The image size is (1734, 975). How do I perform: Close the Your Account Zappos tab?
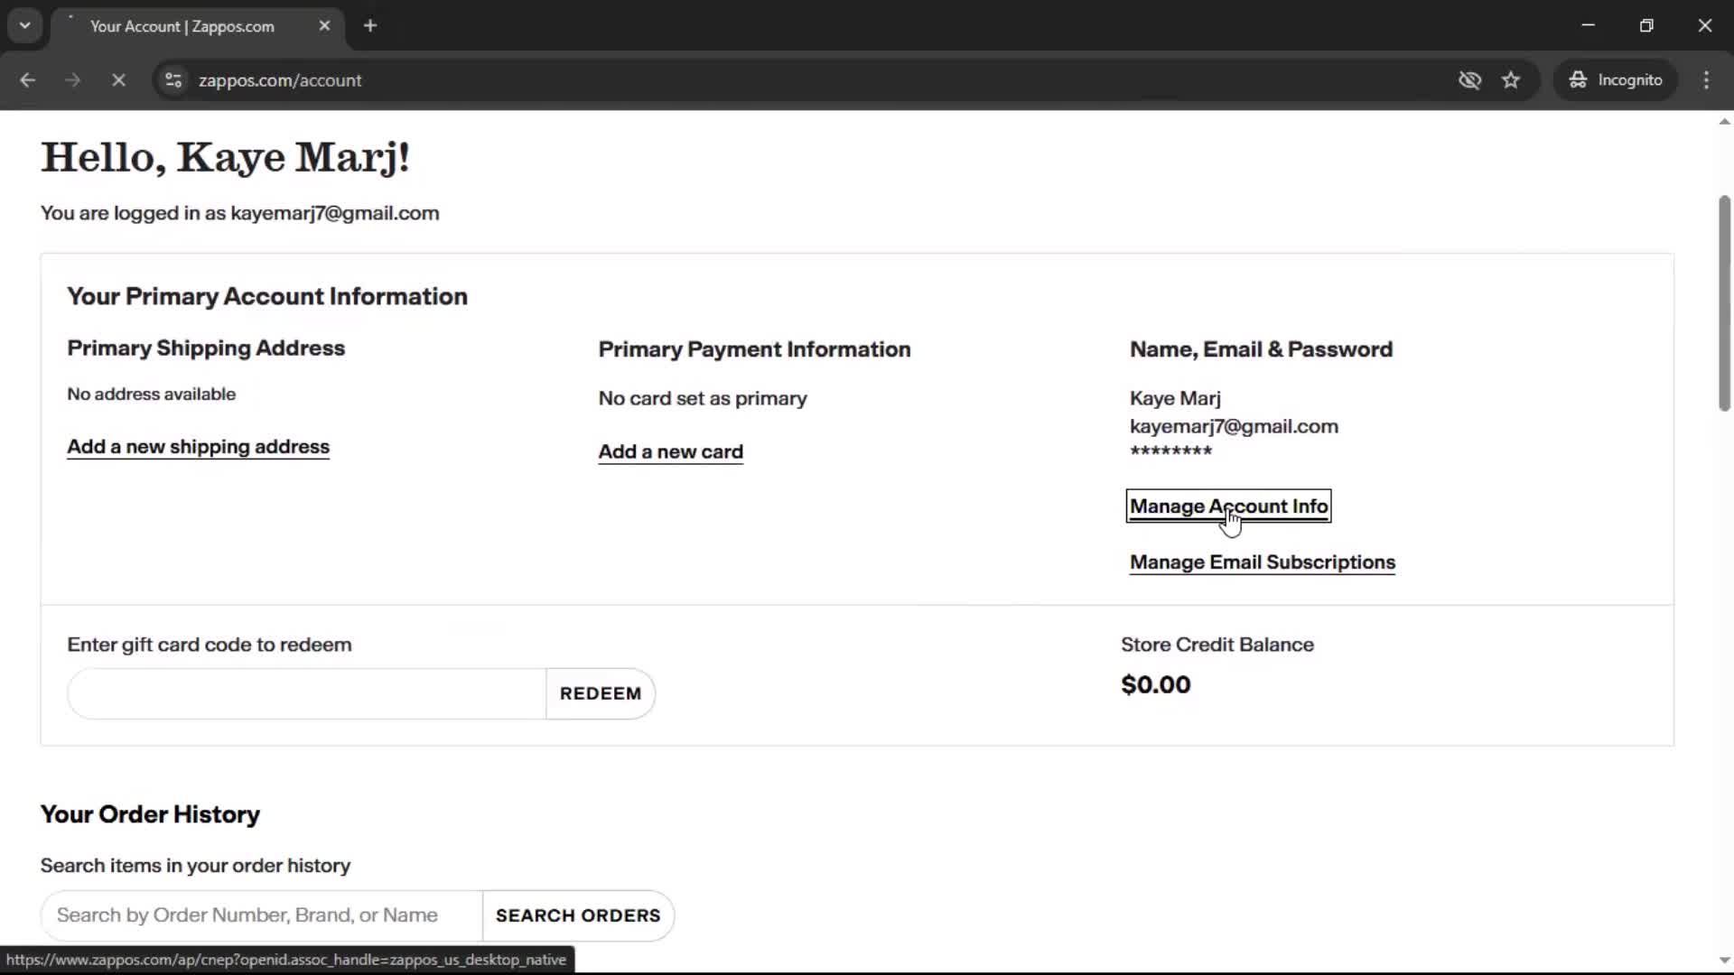pos(324,26)
